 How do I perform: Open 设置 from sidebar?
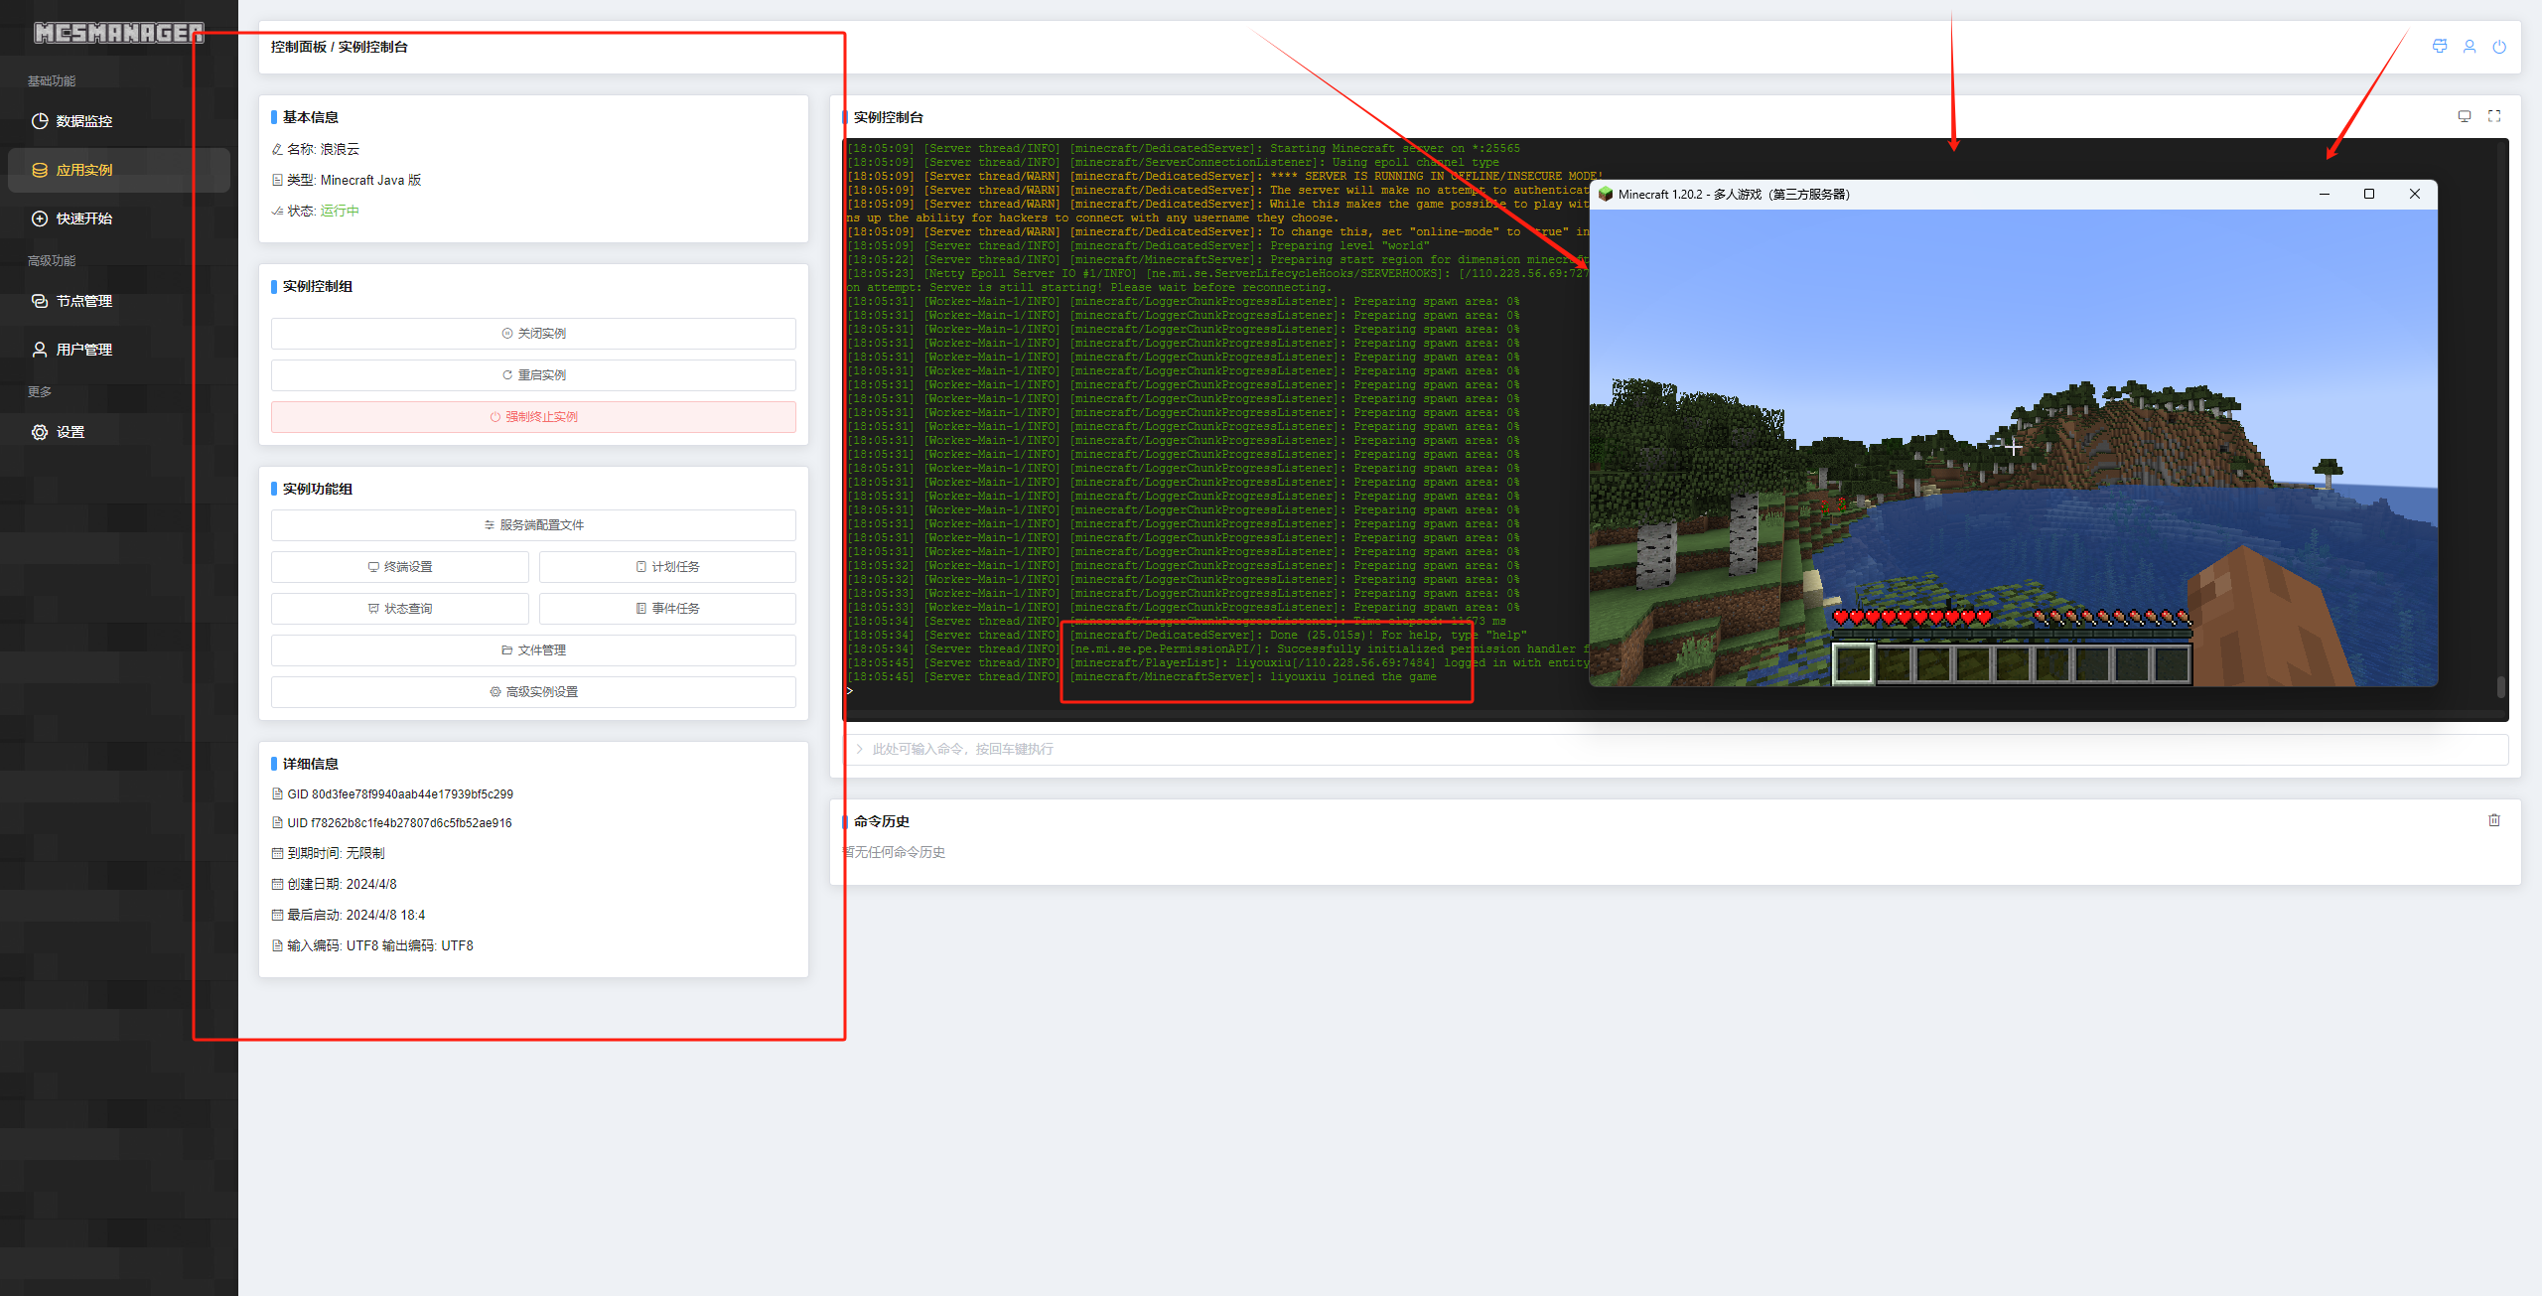119,432
